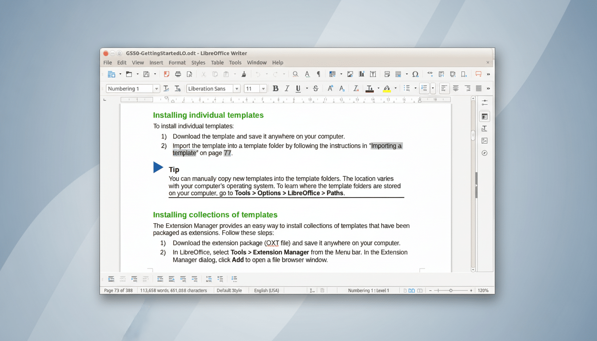The width and height of the screenshot is (597, 341).
Task: Insert a chart into the document
Action: (361, 74)
